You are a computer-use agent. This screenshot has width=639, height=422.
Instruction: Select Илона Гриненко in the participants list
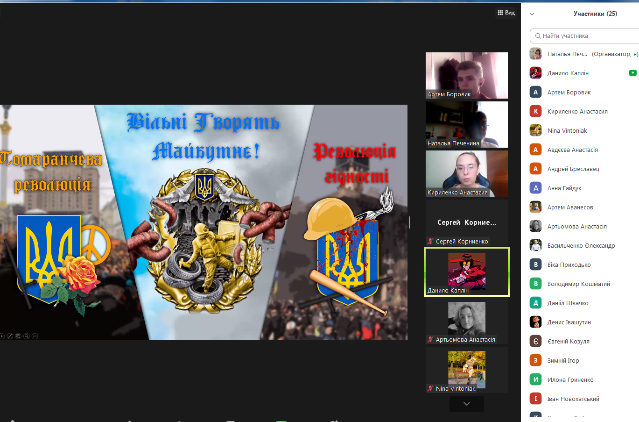pos(570,380)
